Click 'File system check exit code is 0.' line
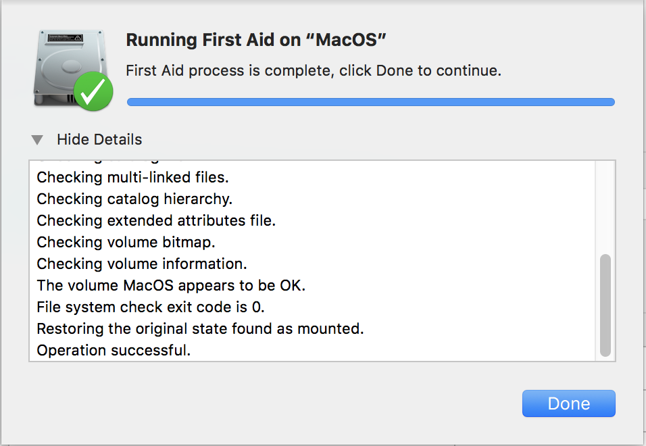646x446 pixels. point(150,307)
